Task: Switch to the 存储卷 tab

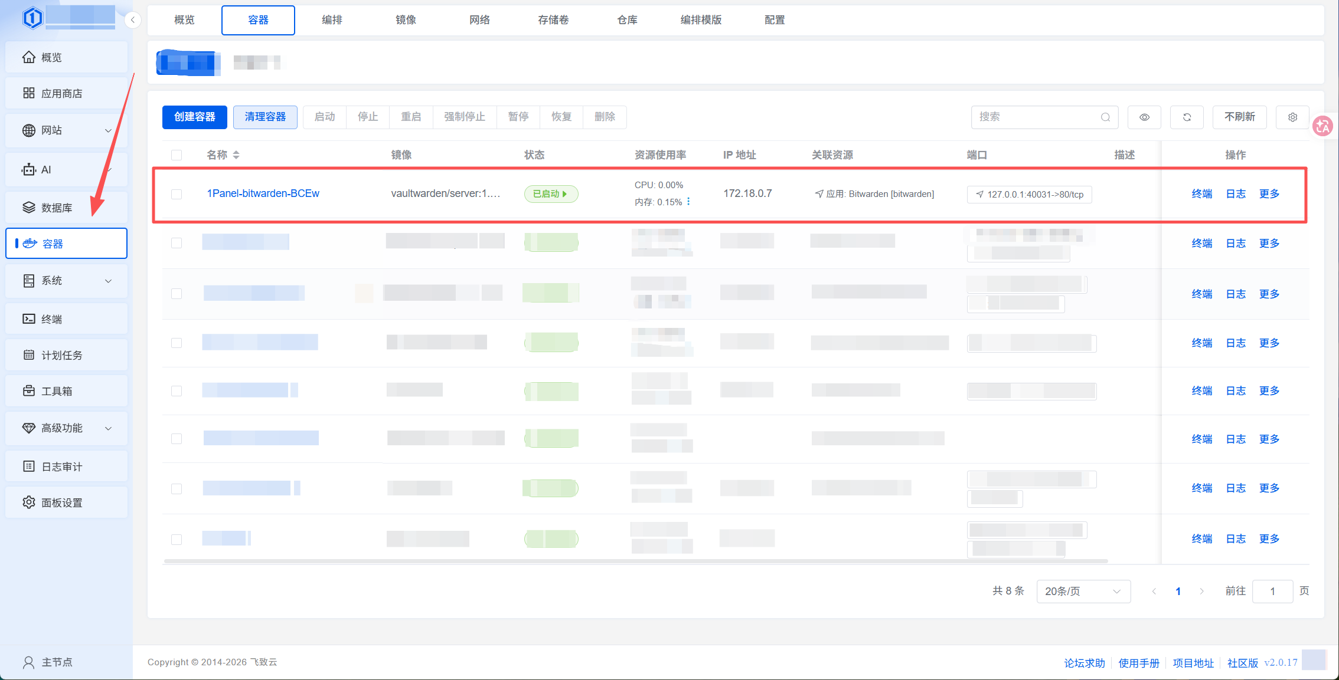Action: pyautogui.click(x=553, y=20)
